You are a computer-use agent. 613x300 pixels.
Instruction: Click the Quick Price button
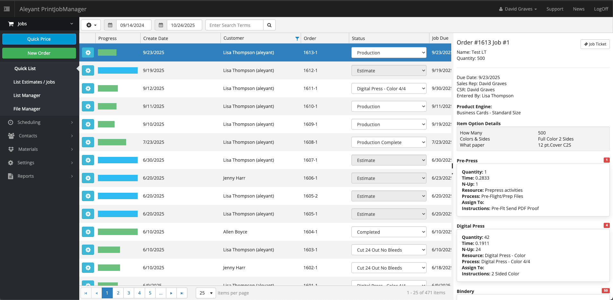[x=39, y=39]
